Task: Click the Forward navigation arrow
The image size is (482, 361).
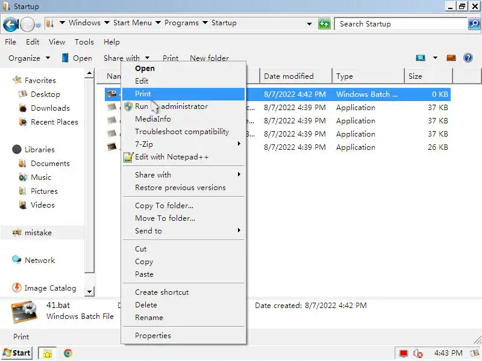Action: [27, 25]
